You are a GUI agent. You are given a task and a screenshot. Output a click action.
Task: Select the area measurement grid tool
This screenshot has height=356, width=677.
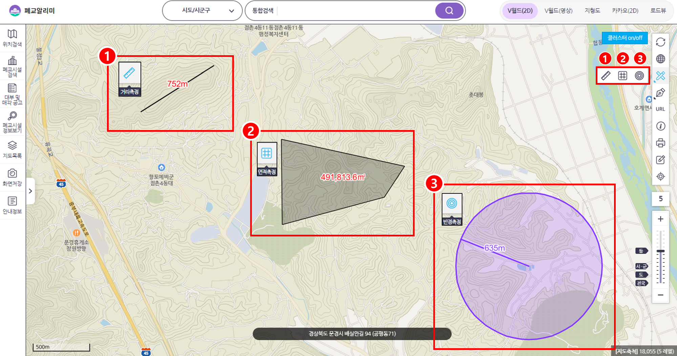click(x=622, y=76)
